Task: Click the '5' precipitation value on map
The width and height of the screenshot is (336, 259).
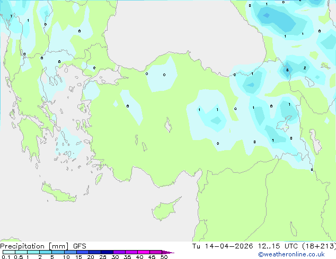Action: coord(287,70)
